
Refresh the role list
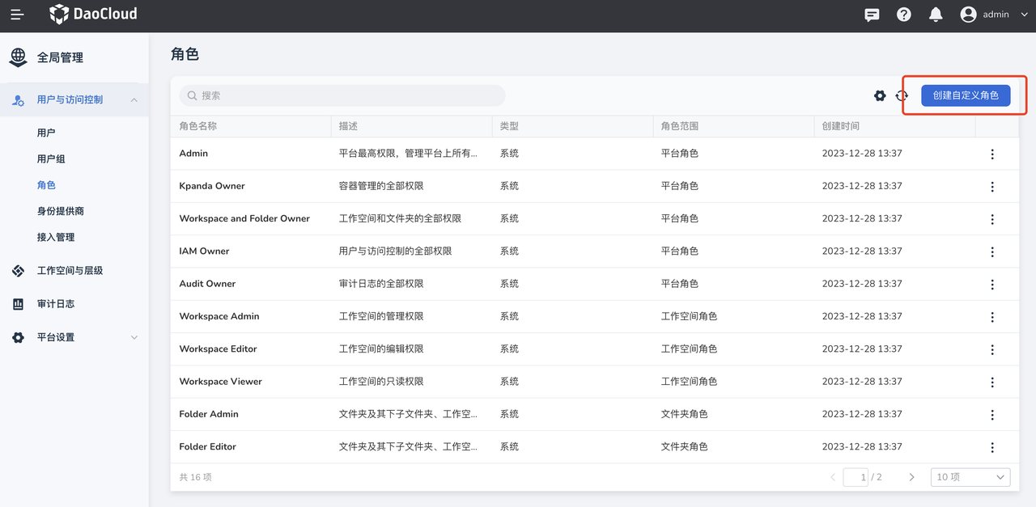(902, 95)
